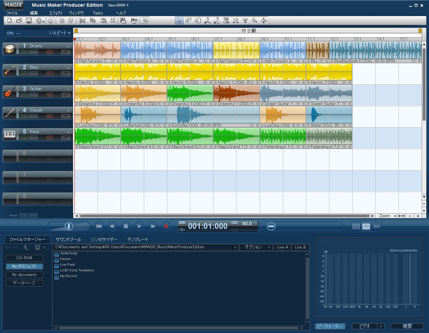Screen dimensions: 429x333
Task: Click the music notes song maker icon
Action: (145, 21)
